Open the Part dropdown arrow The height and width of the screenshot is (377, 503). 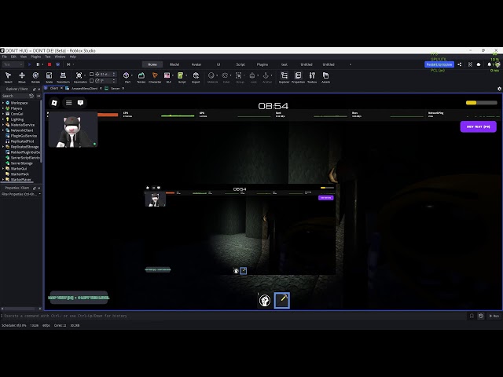(x=131, y=75)
